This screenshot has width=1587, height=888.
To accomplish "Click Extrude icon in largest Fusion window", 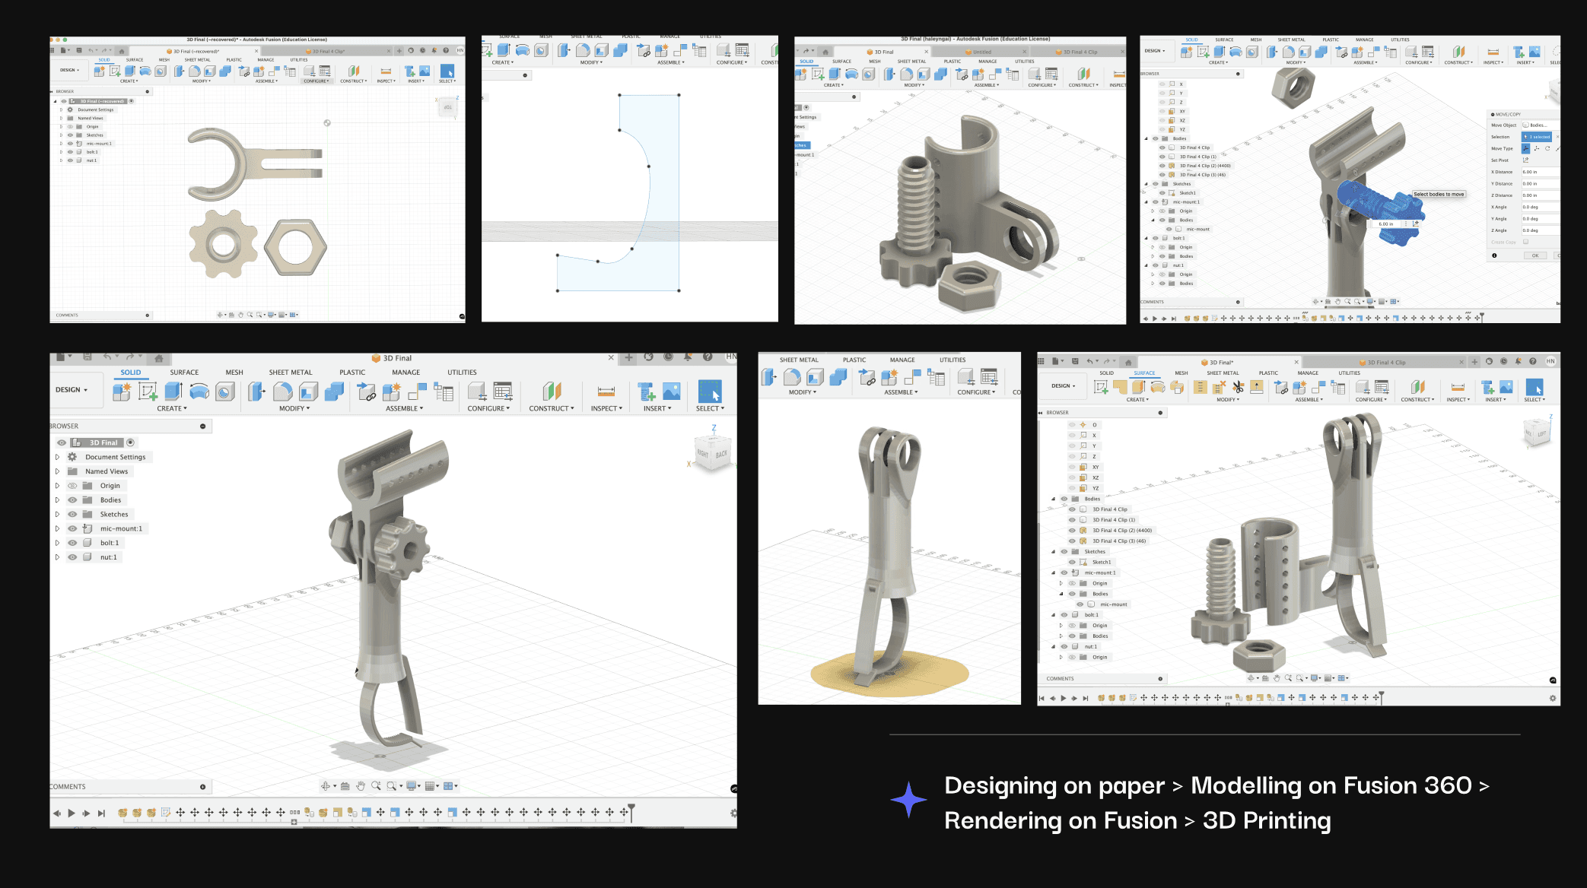I will (173, 392).
